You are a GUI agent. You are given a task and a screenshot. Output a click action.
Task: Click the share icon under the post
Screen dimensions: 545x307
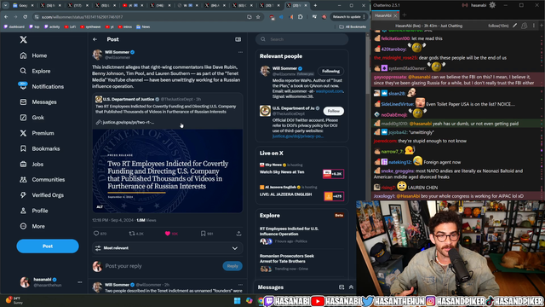238,234
